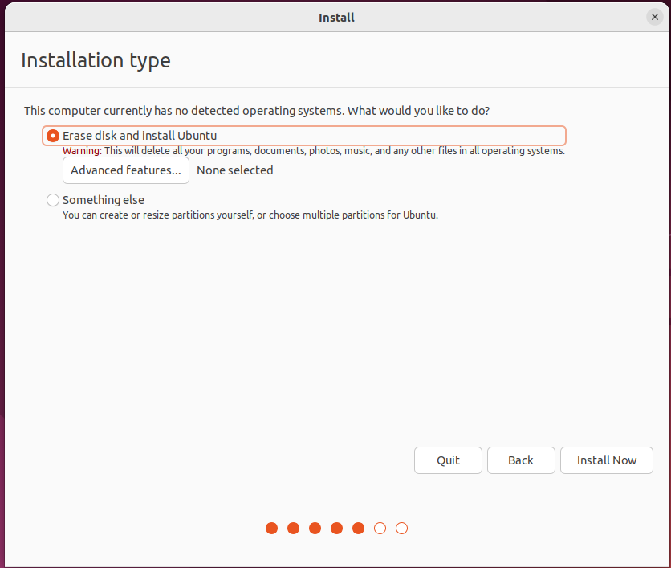Image resolution: width=671 pixels, height=568 pixels.
Task: Click the first filled progress dot
Action: point(272,528)
